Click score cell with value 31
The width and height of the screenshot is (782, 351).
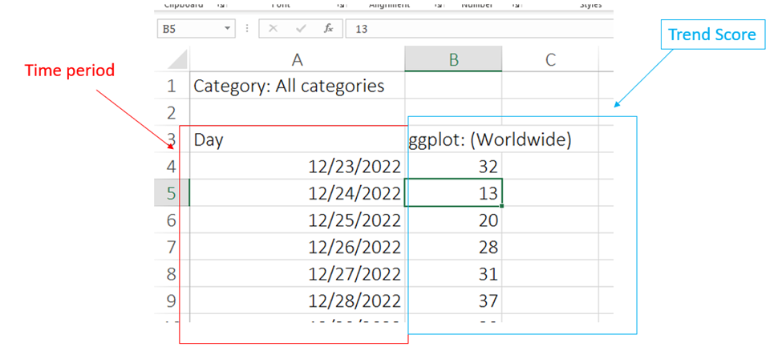pyautogui.click(x=453, y=273)
